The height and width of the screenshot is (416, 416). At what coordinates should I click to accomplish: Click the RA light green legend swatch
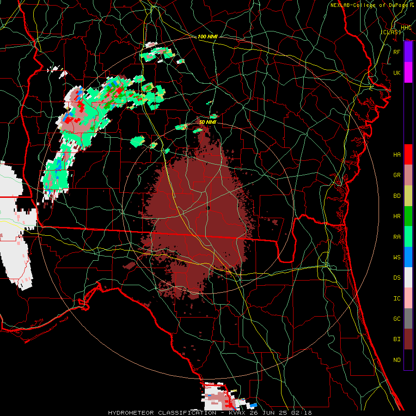pyautogui.click(x=408, y=237)
